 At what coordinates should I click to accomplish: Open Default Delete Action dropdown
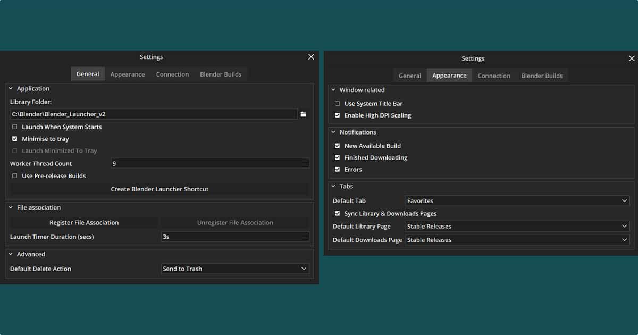tap(234, 269)
